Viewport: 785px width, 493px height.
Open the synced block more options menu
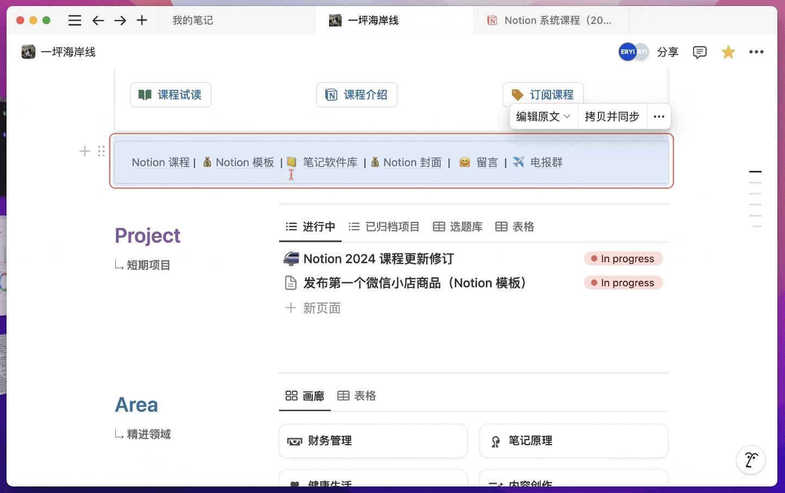point(659,116)
